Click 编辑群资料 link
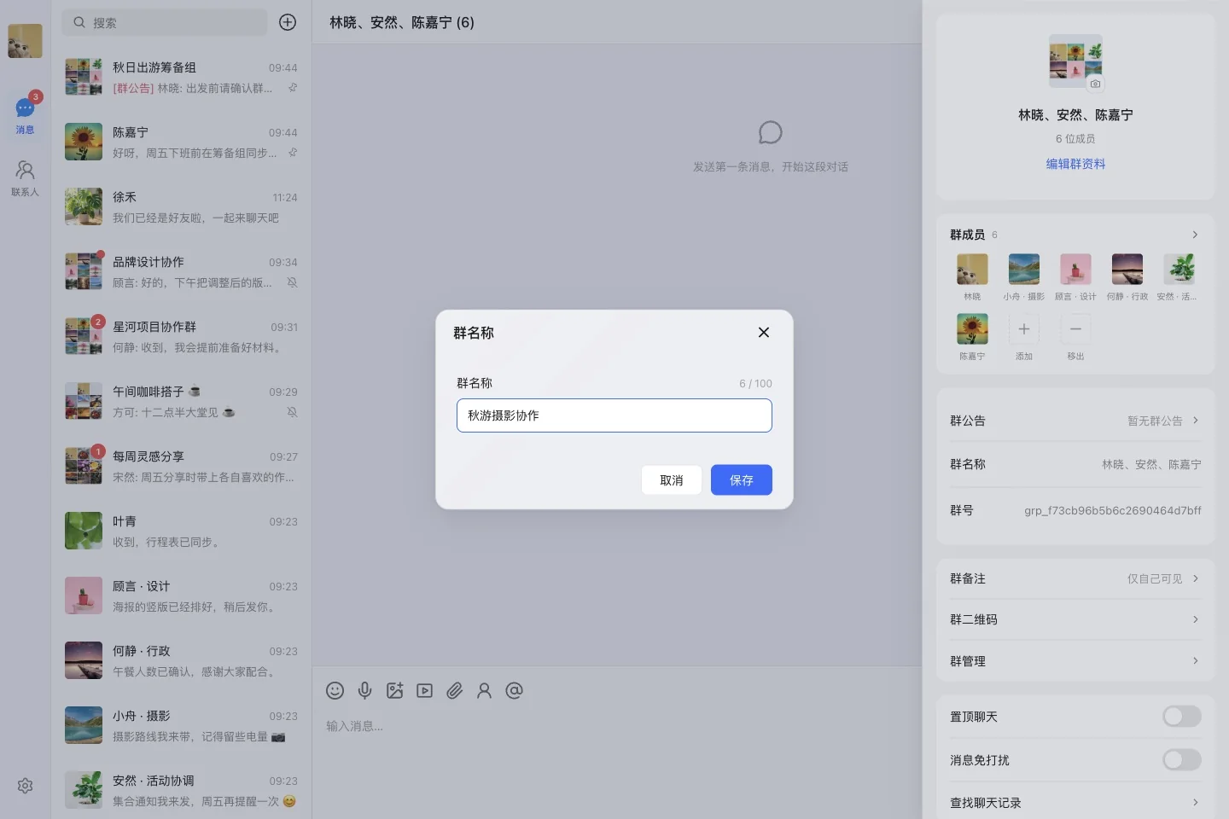 (x=1075, y=164)
